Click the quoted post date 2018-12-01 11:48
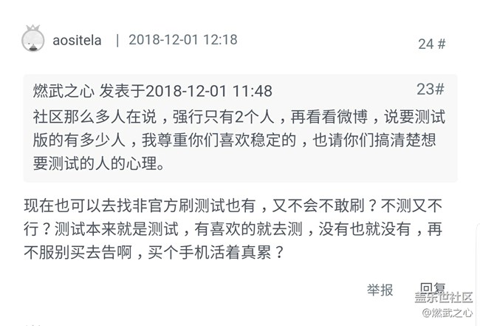The width and height of the screenshot is (480, 326). (209, 91)
